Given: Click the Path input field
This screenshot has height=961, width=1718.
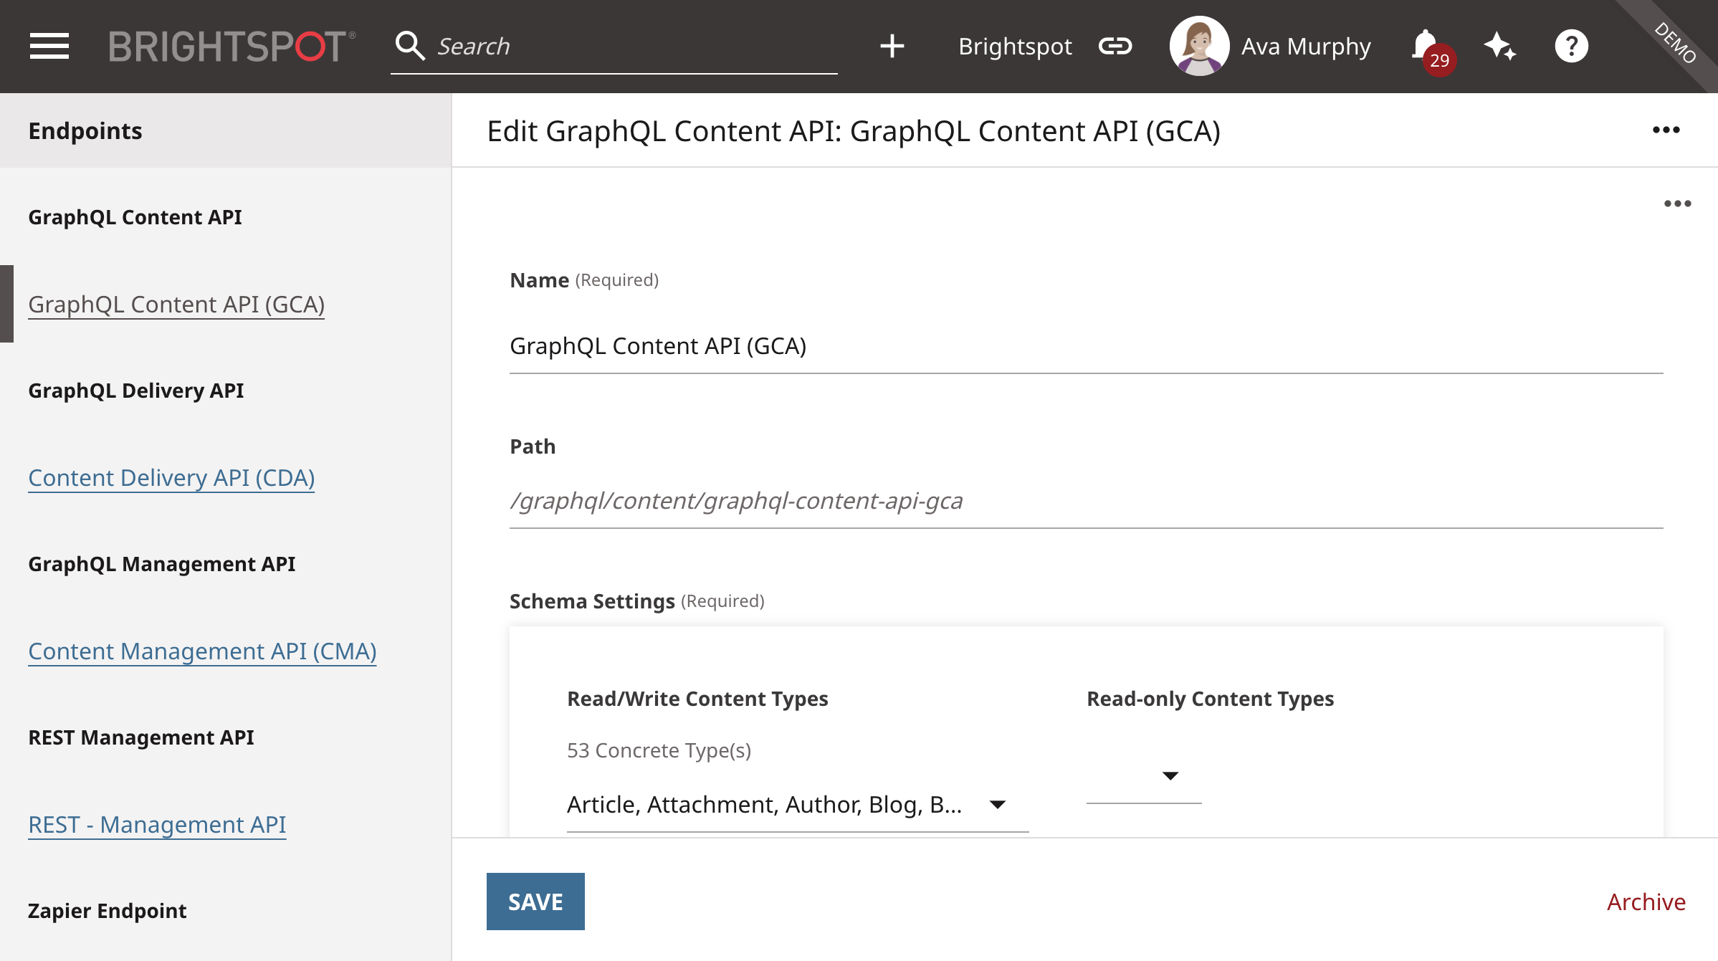Looking at the screenshot, I should click(1086, 500).
